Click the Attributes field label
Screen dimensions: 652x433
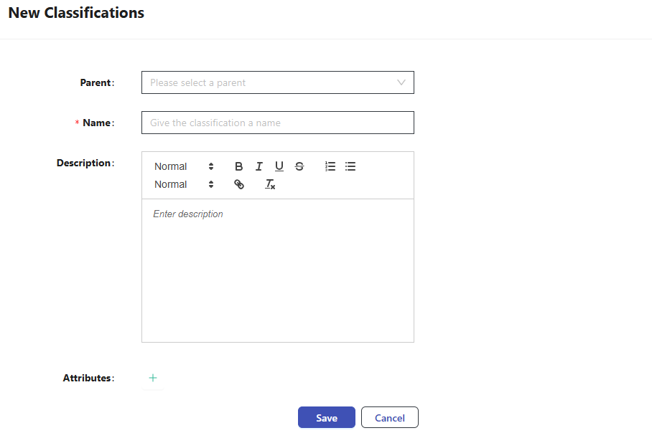[87, 378]
